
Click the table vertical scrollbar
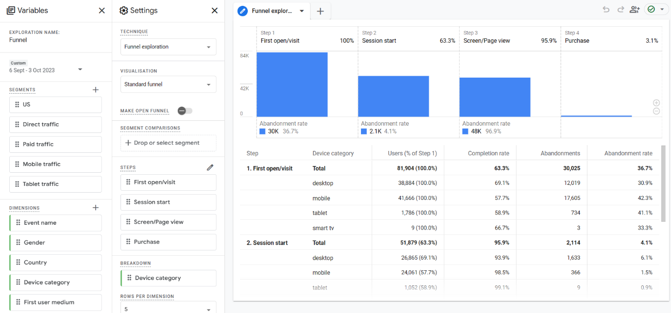point(663,183)
